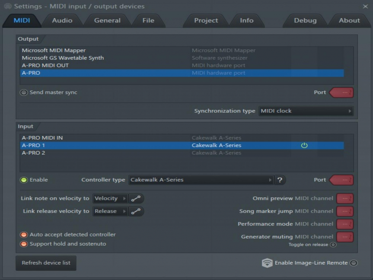Select Microsoft GS Wavetable Synth output
This screenshot has width=373, height=280.
point(63,58)
